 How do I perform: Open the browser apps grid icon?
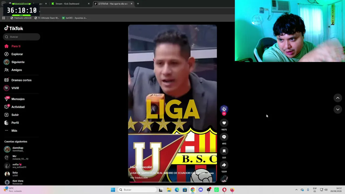point(4,18)
